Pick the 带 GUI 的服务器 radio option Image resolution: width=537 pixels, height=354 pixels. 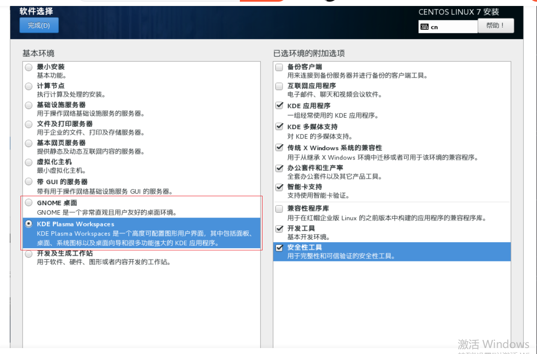coord(29,181)
